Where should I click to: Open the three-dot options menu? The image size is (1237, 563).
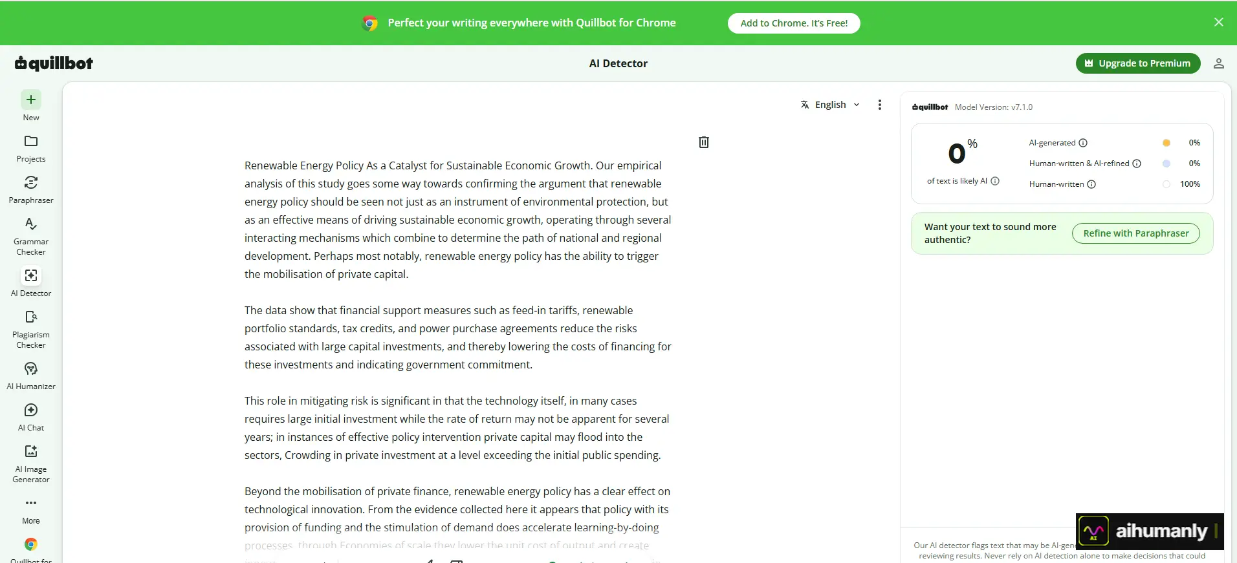(879, 105)
